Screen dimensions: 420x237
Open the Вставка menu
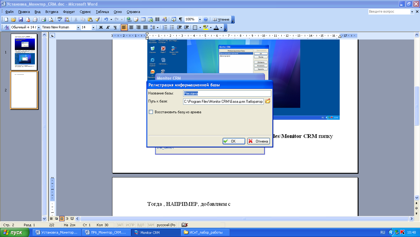[x=52, y=12]
